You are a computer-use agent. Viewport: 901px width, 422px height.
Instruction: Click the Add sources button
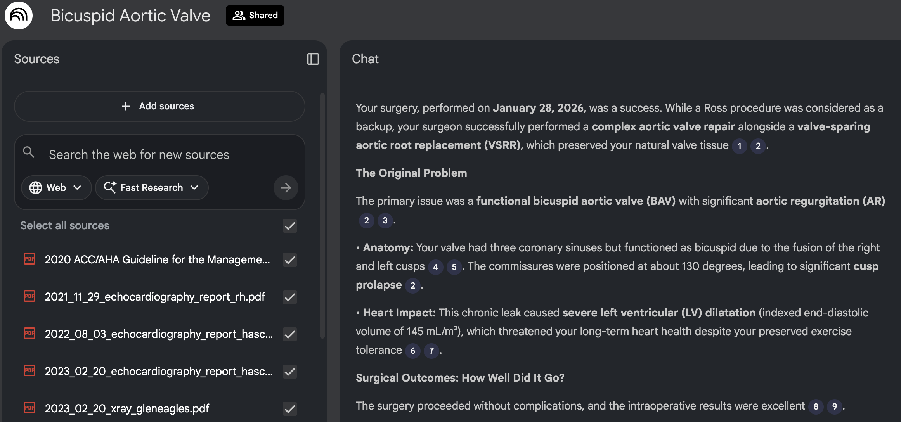tap(159, 106)
